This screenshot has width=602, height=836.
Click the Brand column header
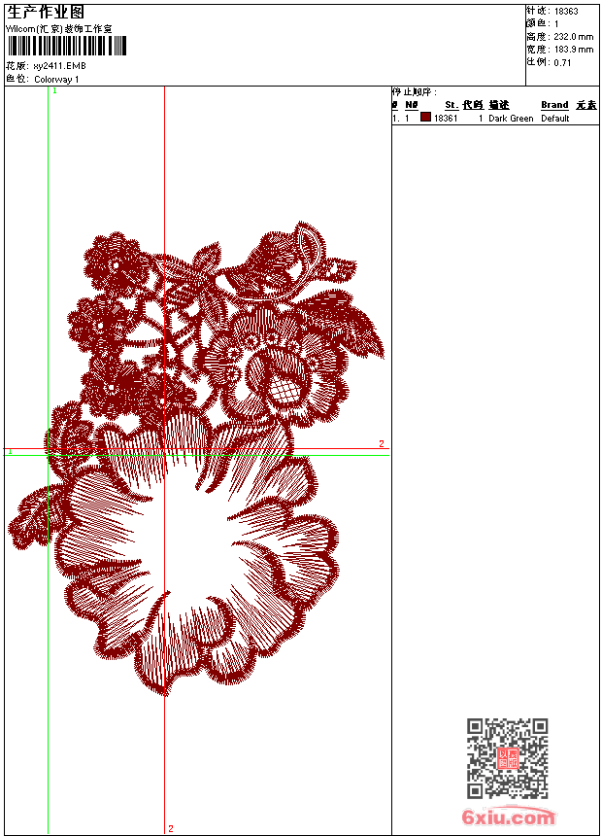click(554, 105)
